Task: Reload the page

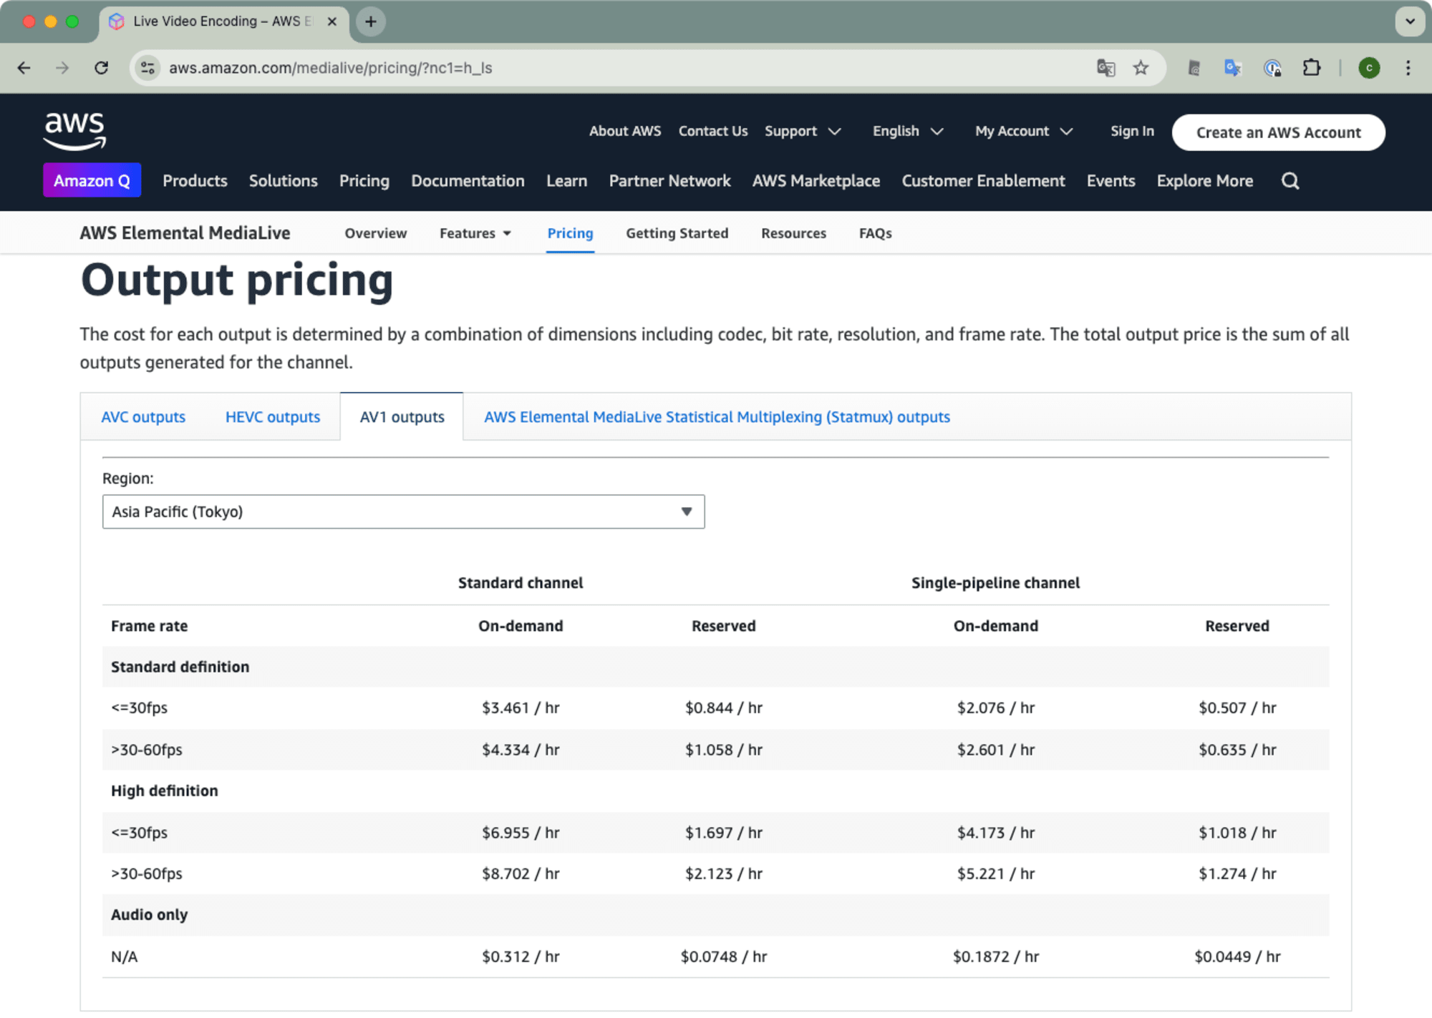Action: pyautogui.click(x=102, y=68)
